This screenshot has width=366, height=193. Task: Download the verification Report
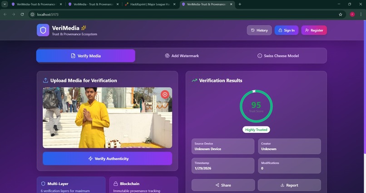pos(289,185)
